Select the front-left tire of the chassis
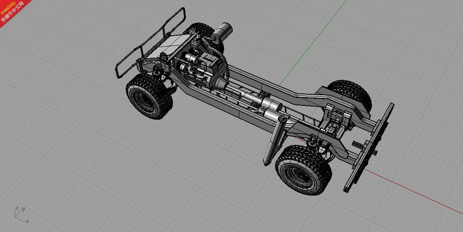 (x=149, y=96)
